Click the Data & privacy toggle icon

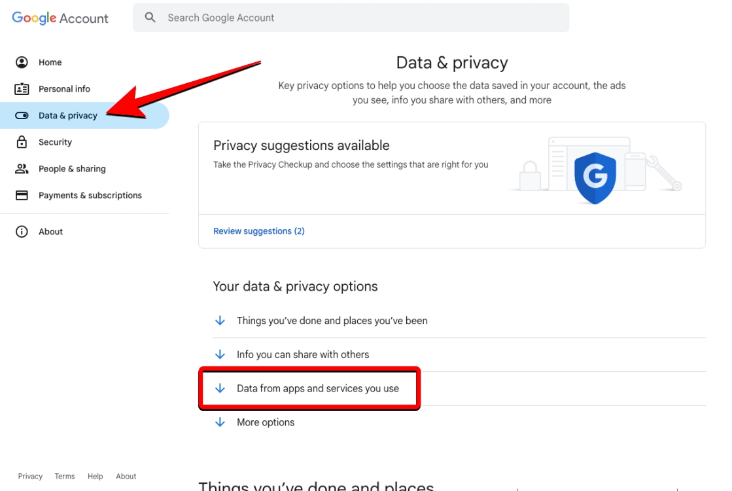22,116
